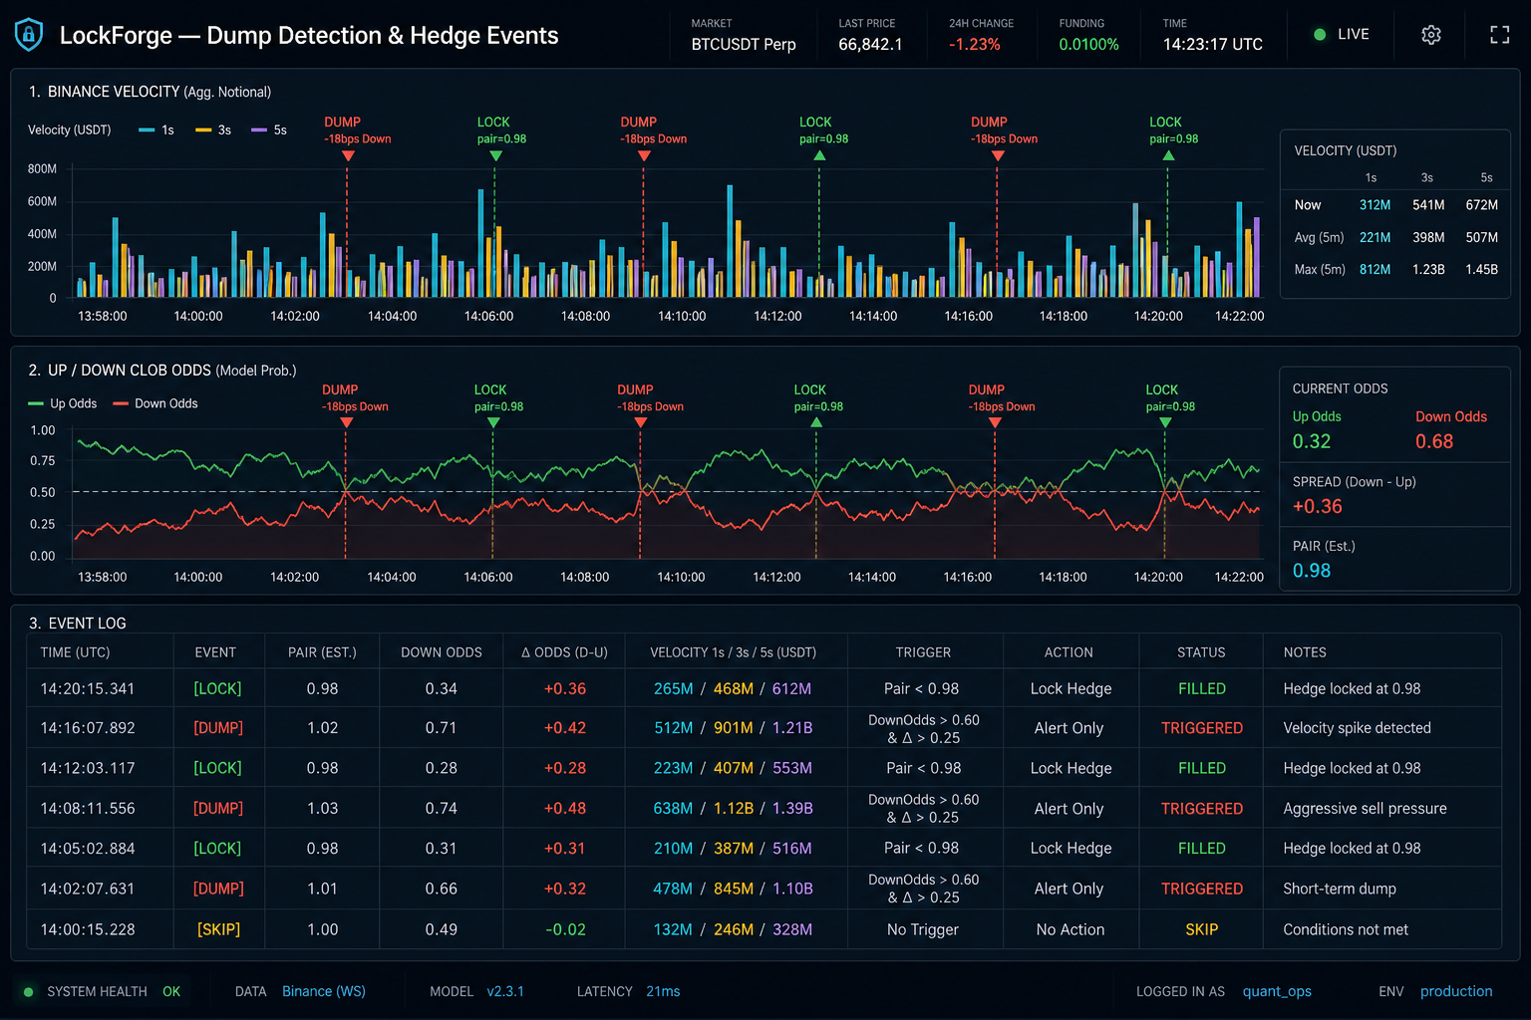Click the Avg (5m) 3s value 398M
The width and height of the screenshot is (1531, 1020).
1428,237
